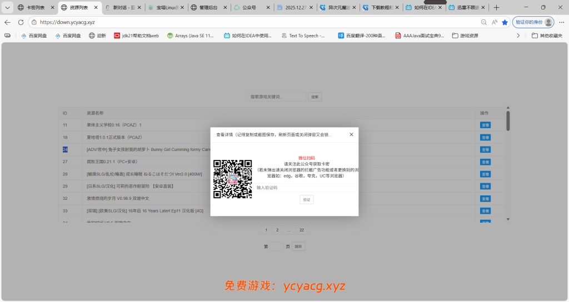The image size is (569, 302).
Task: Click the results table vertical scrollbar
Action: click(508, 121)
